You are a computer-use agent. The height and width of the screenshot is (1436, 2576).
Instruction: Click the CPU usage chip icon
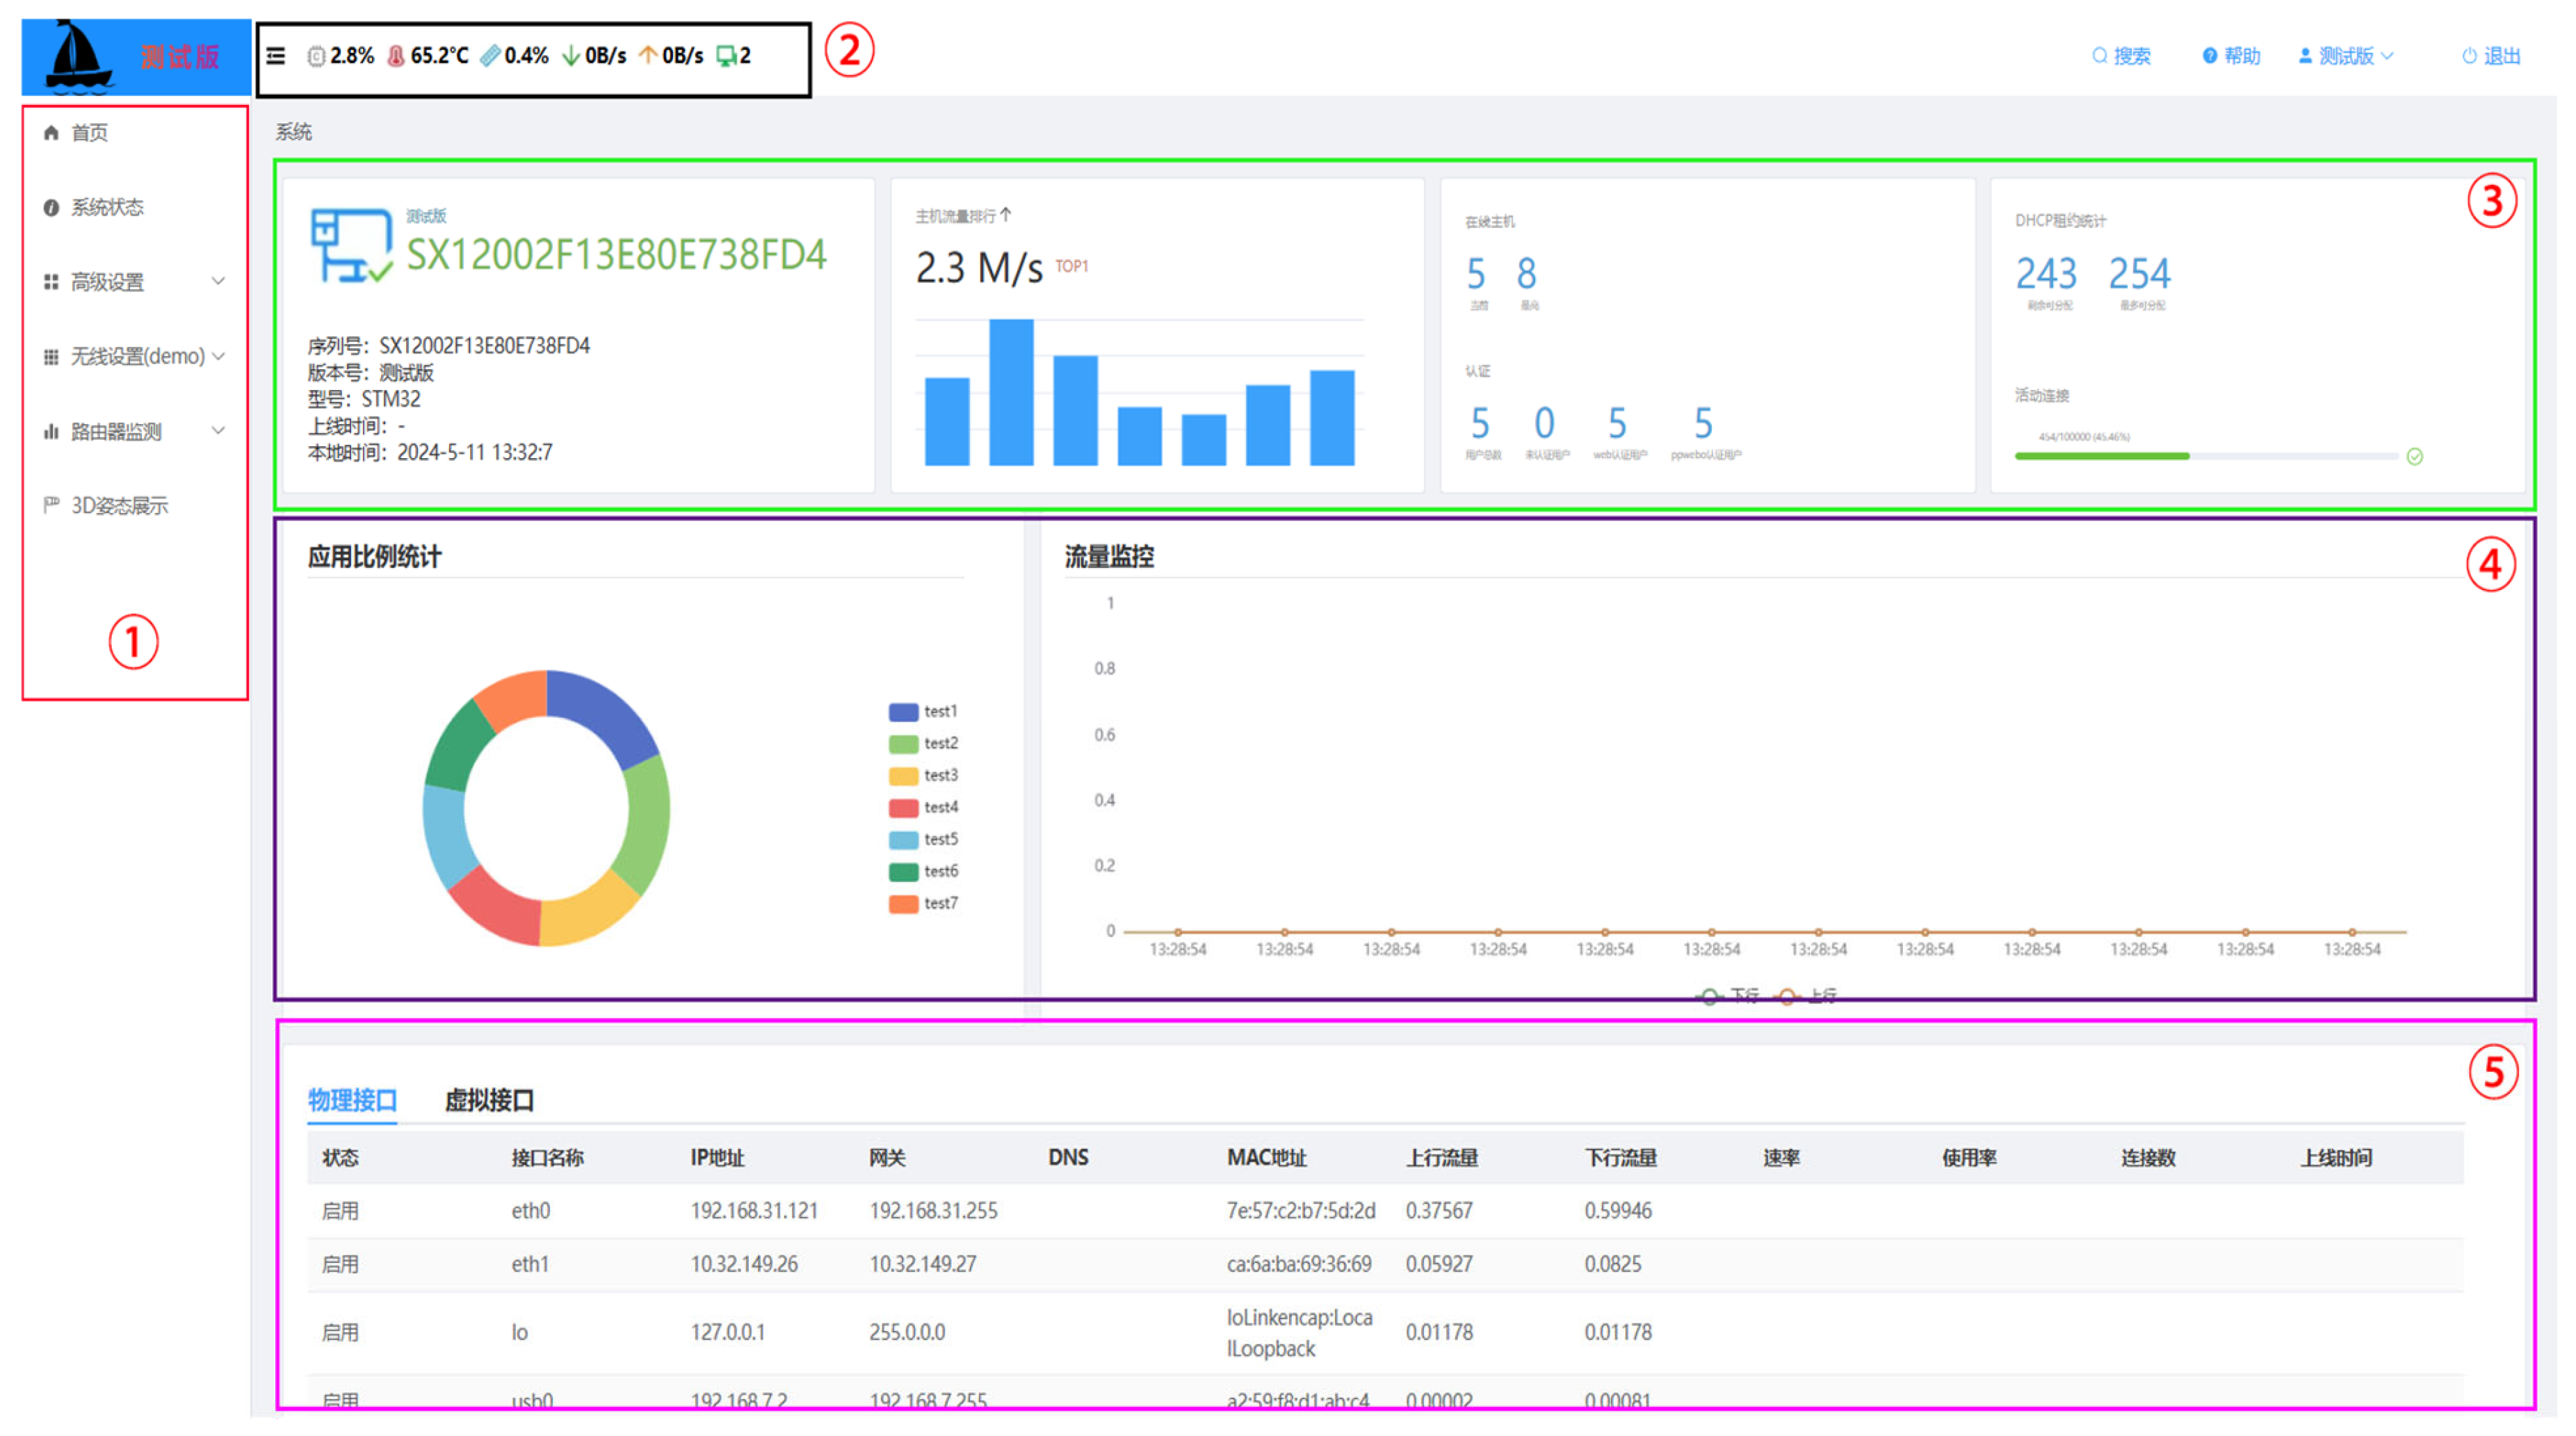click(316, 56)
